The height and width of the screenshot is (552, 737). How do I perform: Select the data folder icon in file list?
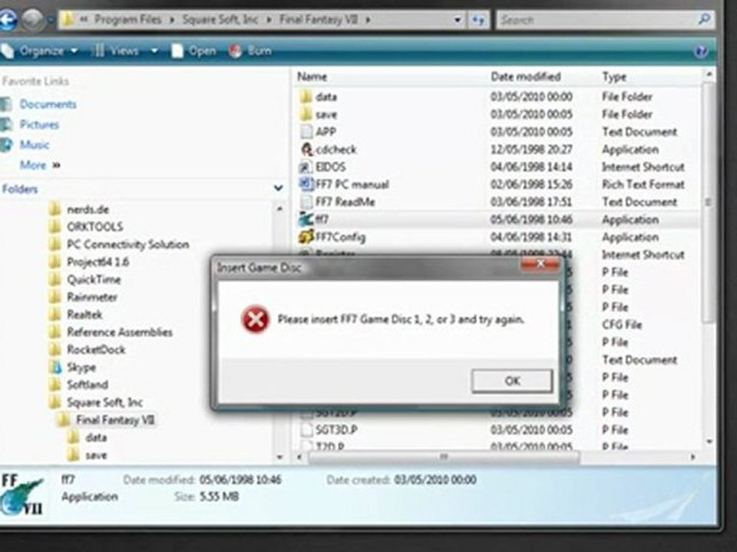pyautogui.click(x=306, y=97)
